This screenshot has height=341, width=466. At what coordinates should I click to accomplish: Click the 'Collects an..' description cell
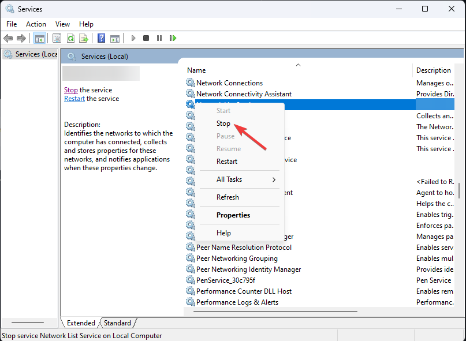[x=435, y=116]
